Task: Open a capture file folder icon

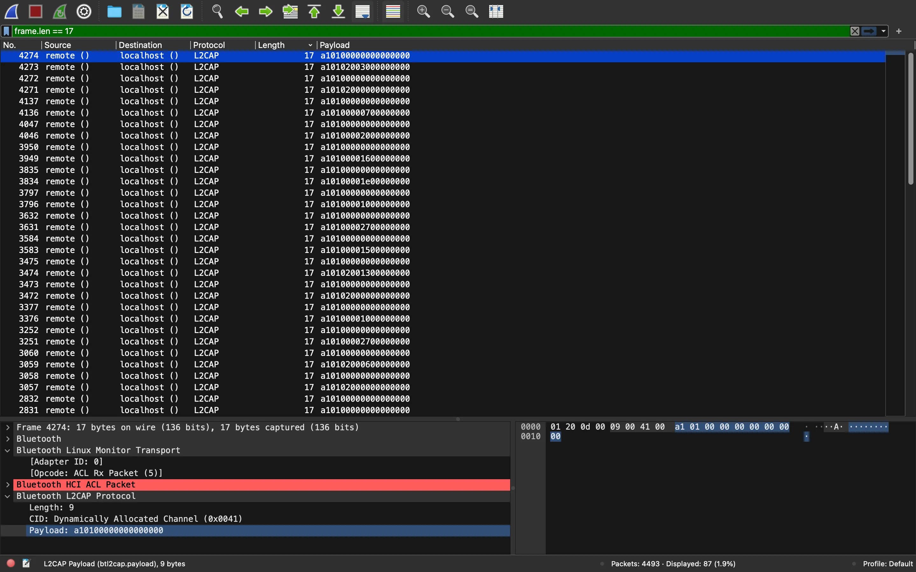Action: click(114, 11)
